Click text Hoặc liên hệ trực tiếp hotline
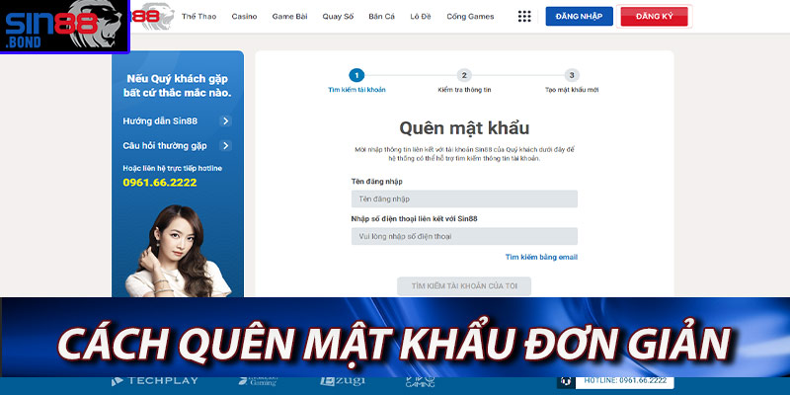The image size is (790, 395). 172,168
